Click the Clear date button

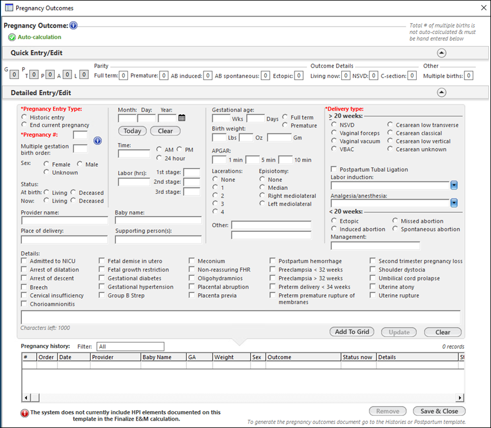coord(165,131)
